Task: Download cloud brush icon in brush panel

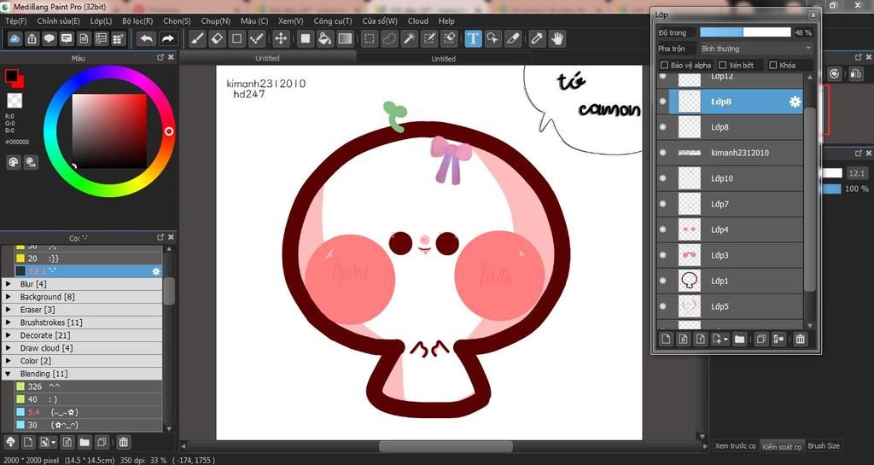Action: (10, 442)
